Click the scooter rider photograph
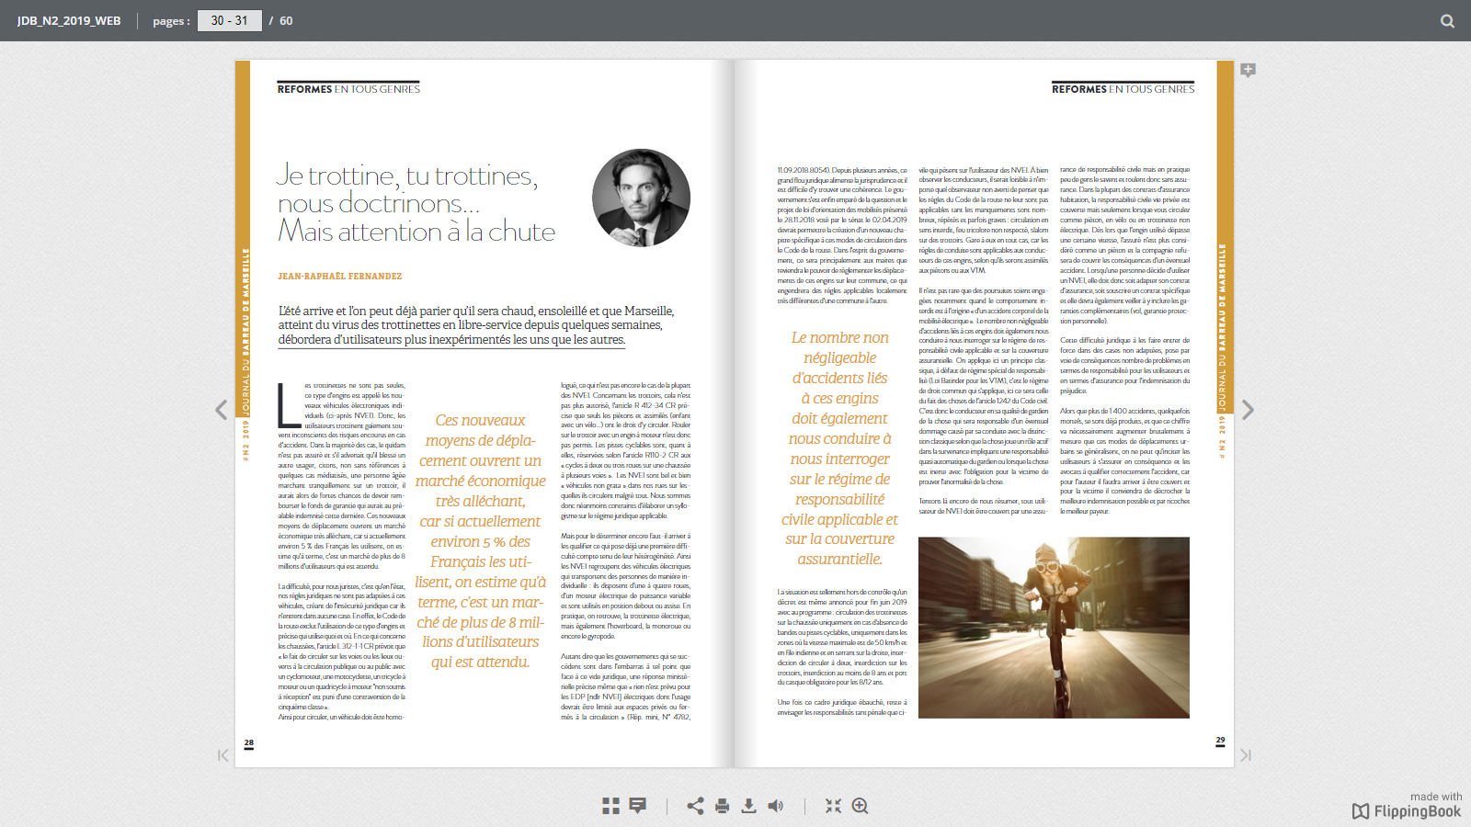This screenshot has width=1471, height=827. pyautogui.click(x=1054, y=628)
